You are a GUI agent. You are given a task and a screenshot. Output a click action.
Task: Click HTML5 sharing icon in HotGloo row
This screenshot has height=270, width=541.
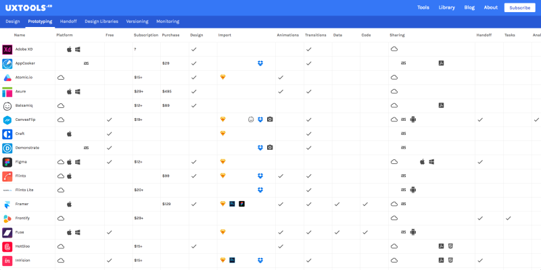tap(450, 246)
